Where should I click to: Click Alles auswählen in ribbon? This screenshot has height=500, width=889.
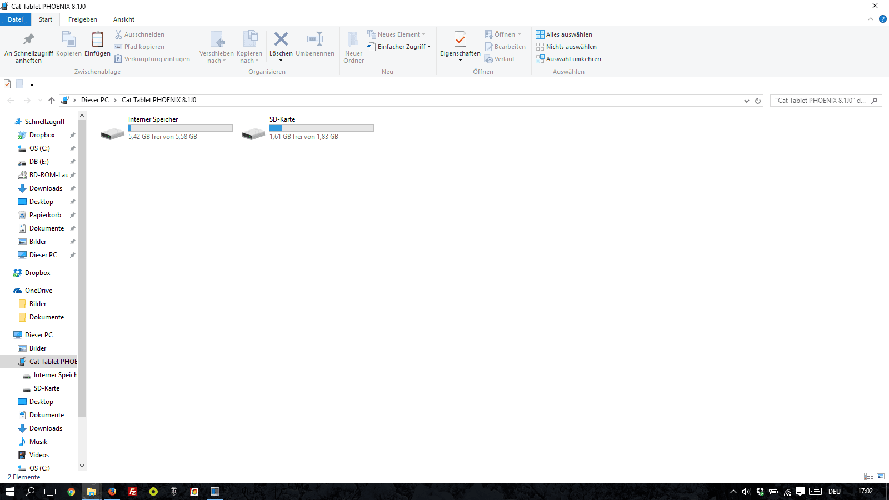point(564,34)
